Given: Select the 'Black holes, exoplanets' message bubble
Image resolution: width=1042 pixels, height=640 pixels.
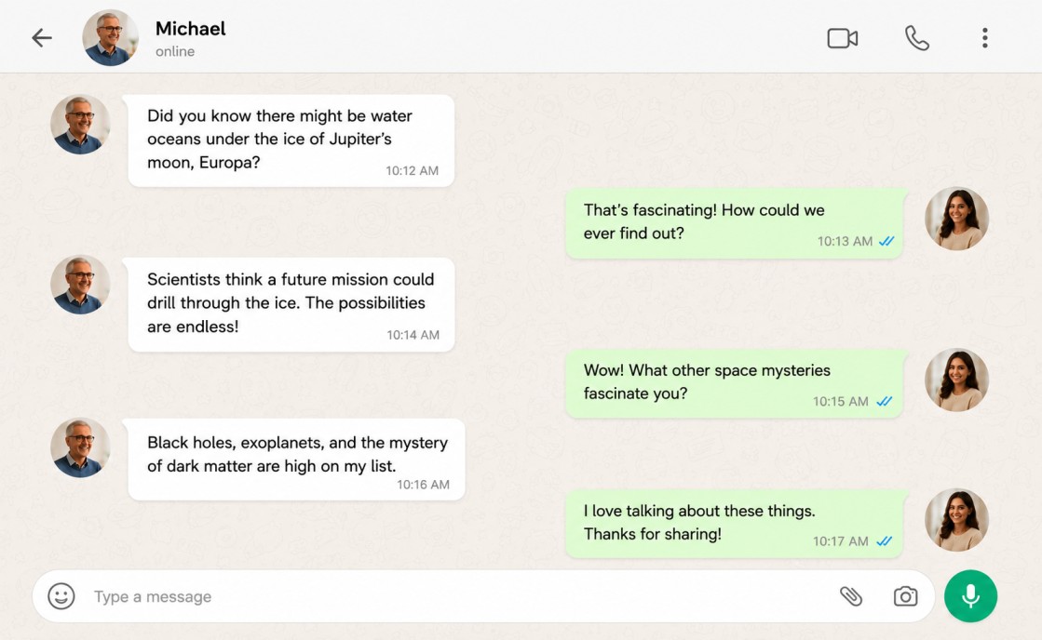Looking at the screenshot, I should [296, 460].
